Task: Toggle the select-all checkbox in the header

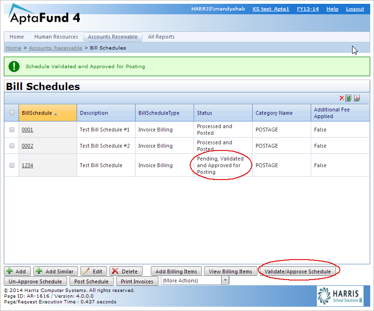Action: (x=12, y=113)
